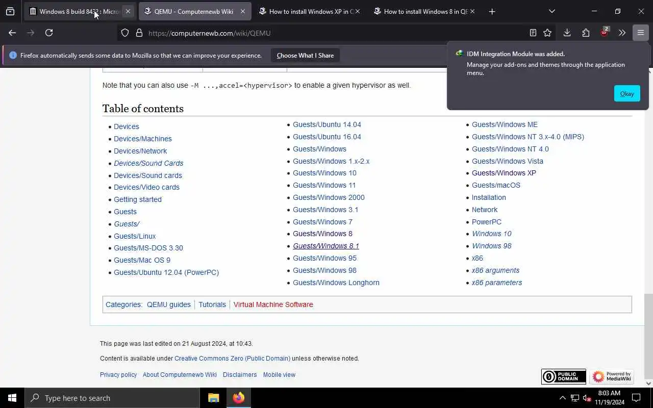Open Guests/Windows NT 3.x-4.0 (MIPS) link

528,137
